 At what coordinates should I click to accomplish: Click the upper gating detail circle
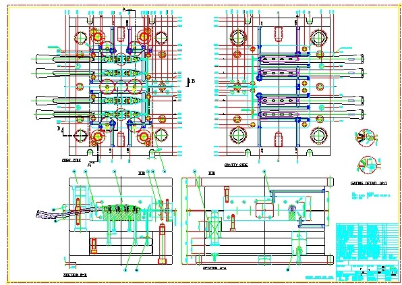point(366,138)
